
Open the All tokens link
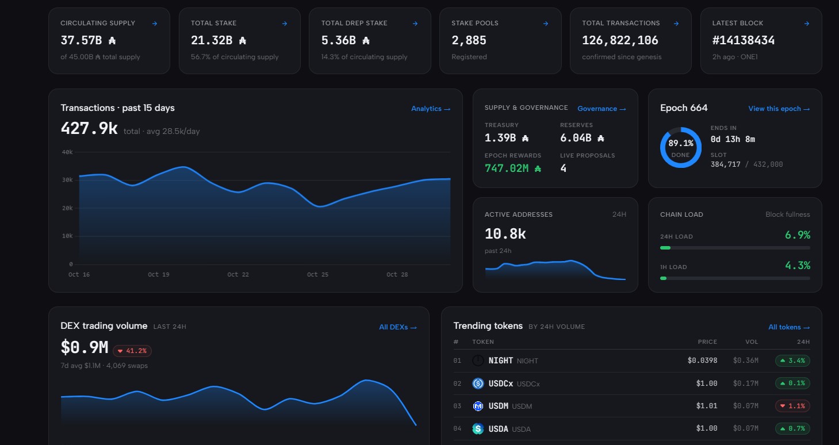(x=789, y=327)
